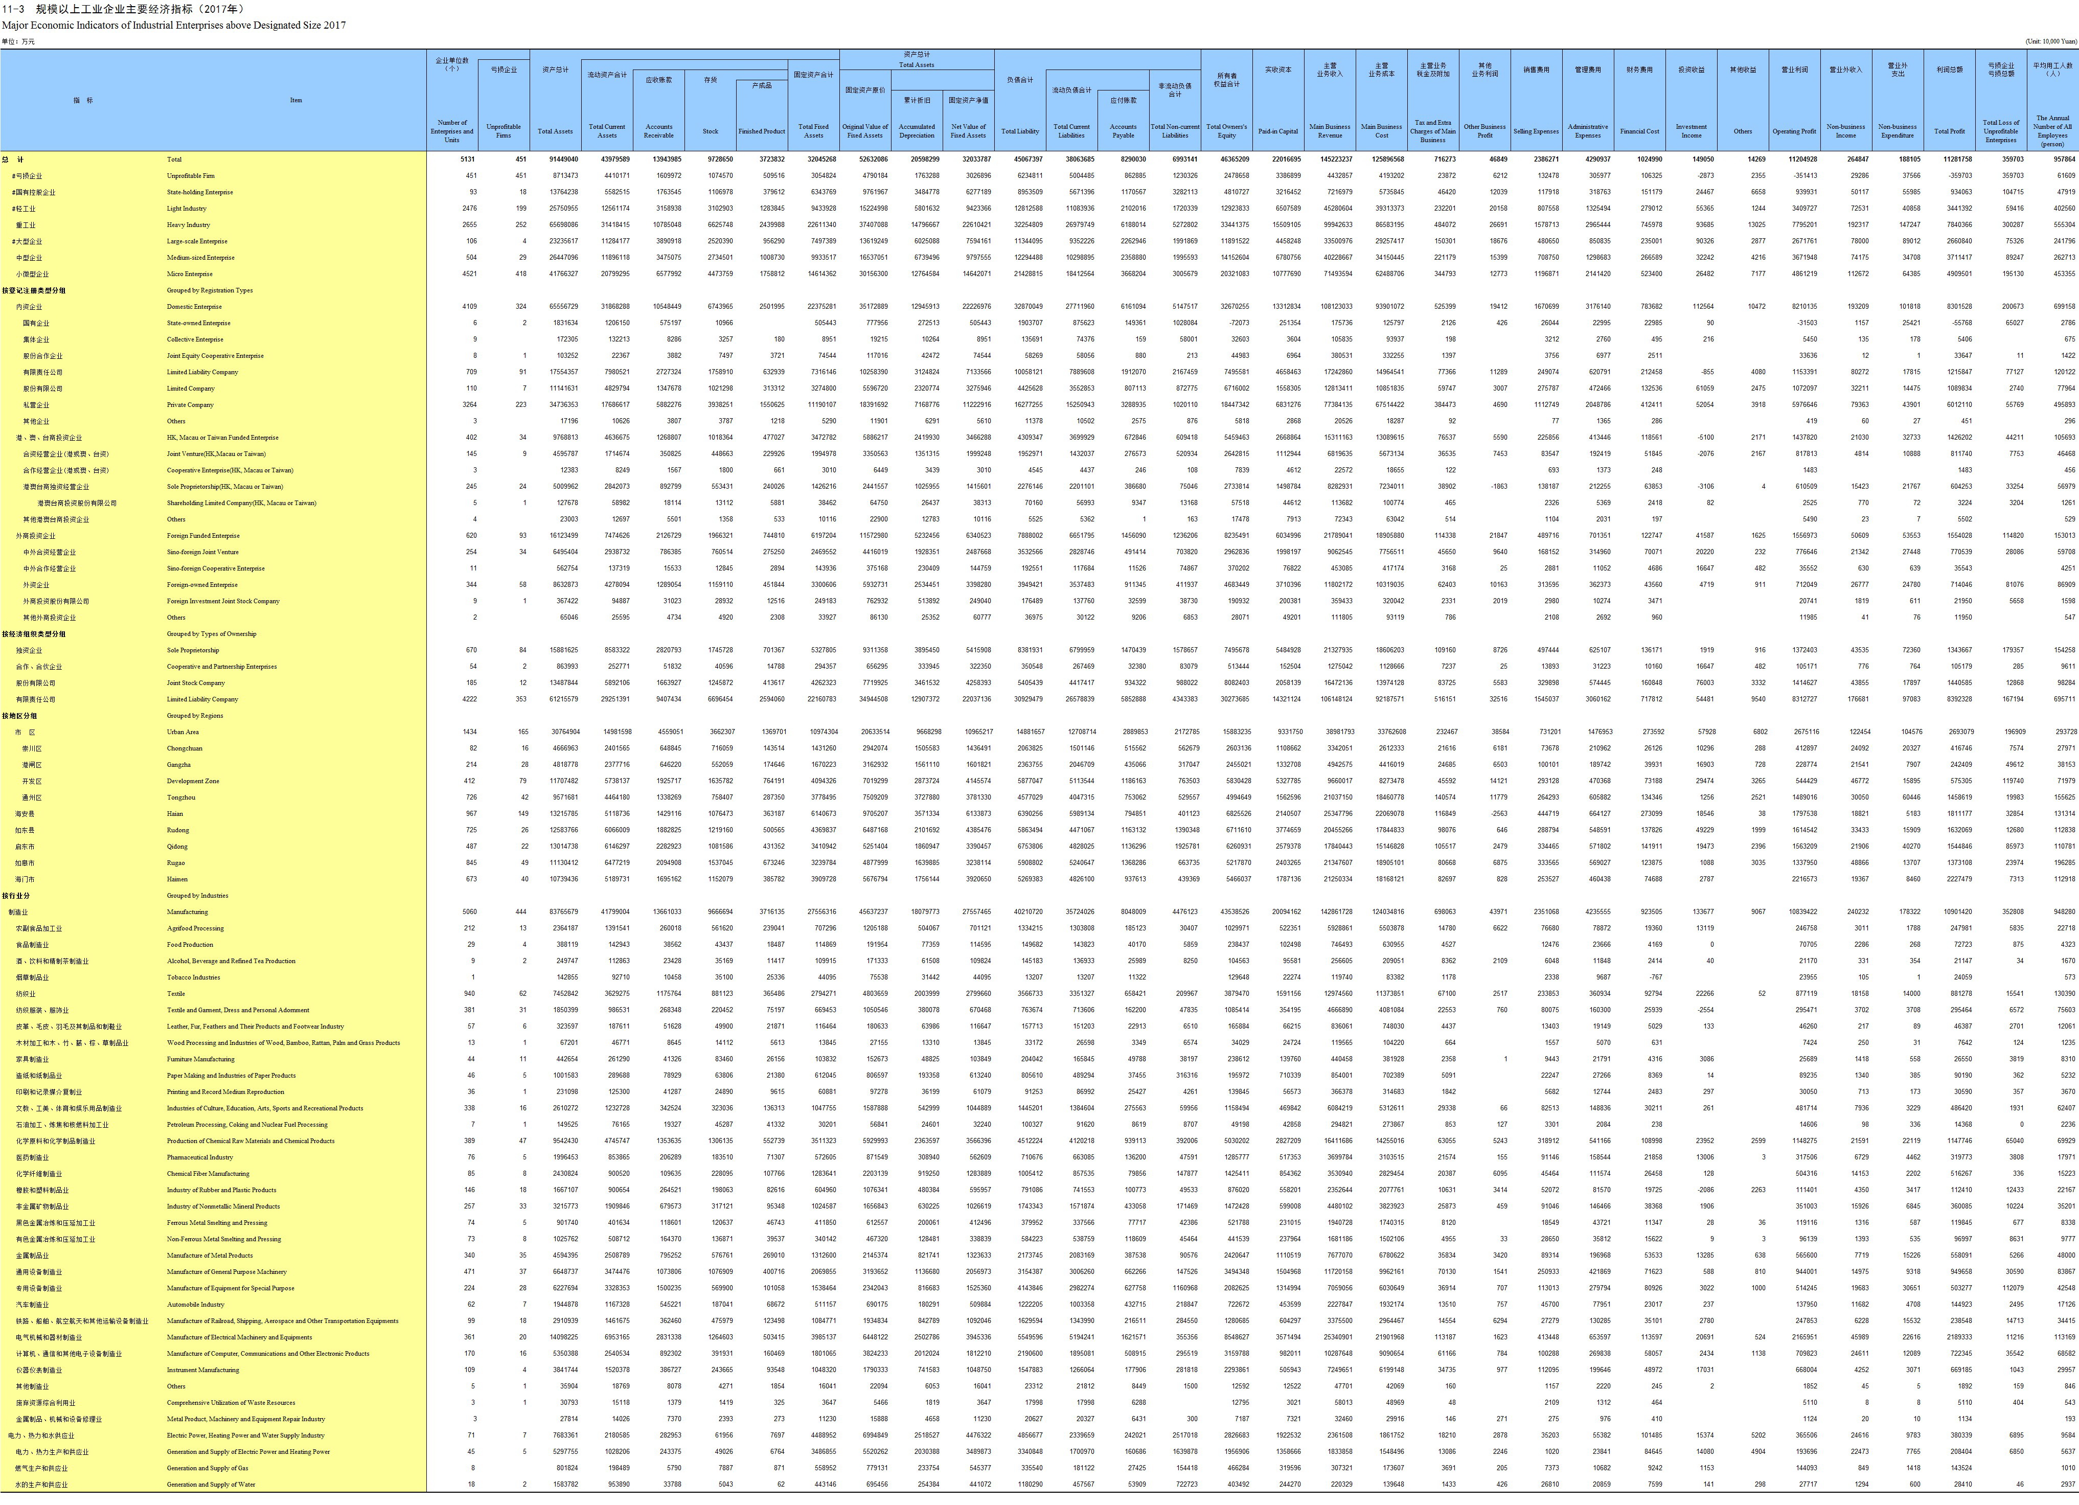
Task: Select the 'Limited Liability Company' registration row
Action: (202, 372)
